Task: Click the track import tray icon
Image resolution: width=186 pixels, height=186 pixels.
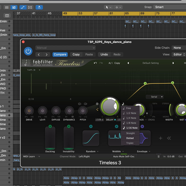Action: pyautogui.click(x=7, y=15)
